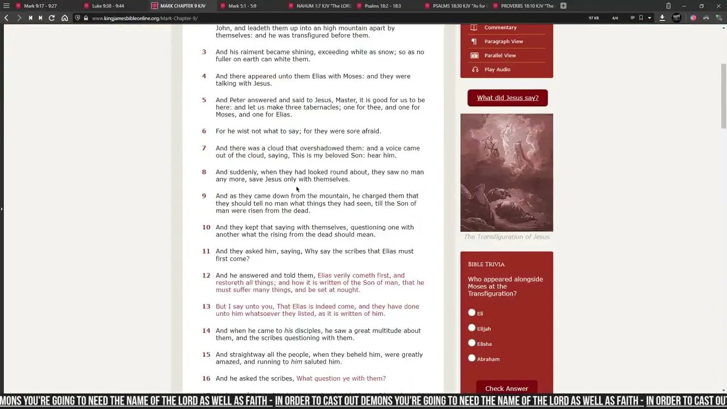Click the red text 'What question ye with them?'
Screen dimensions: 727x409
pyautogui.click(x=341, y=378)
